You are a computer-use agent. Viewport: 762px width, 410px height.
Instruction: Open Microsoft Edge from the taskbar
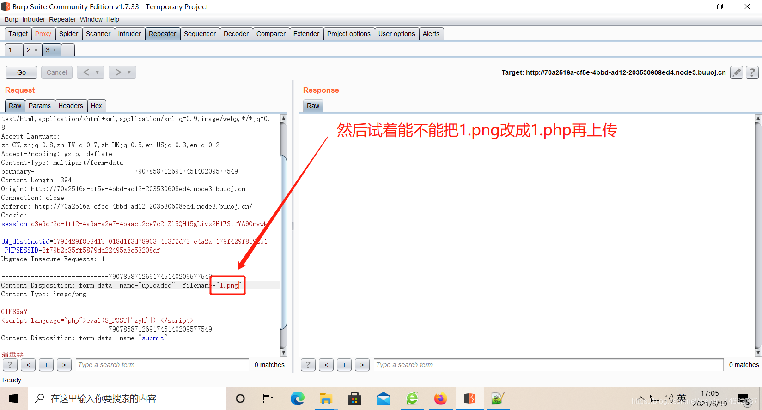pos(297,398)
